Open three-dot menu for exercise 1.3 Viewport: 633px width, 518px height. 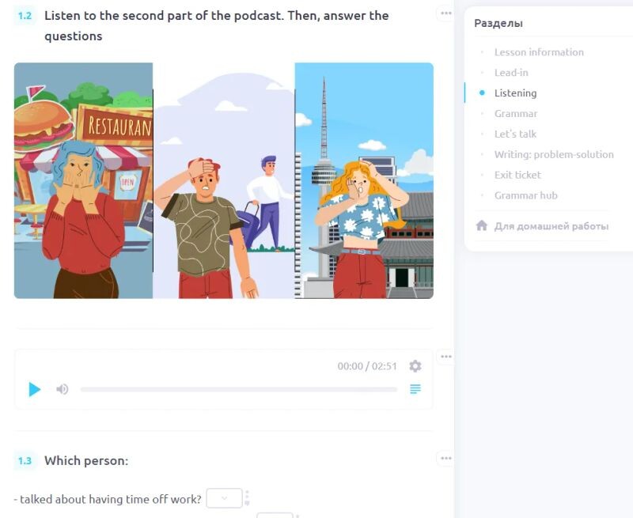(446, 459)
